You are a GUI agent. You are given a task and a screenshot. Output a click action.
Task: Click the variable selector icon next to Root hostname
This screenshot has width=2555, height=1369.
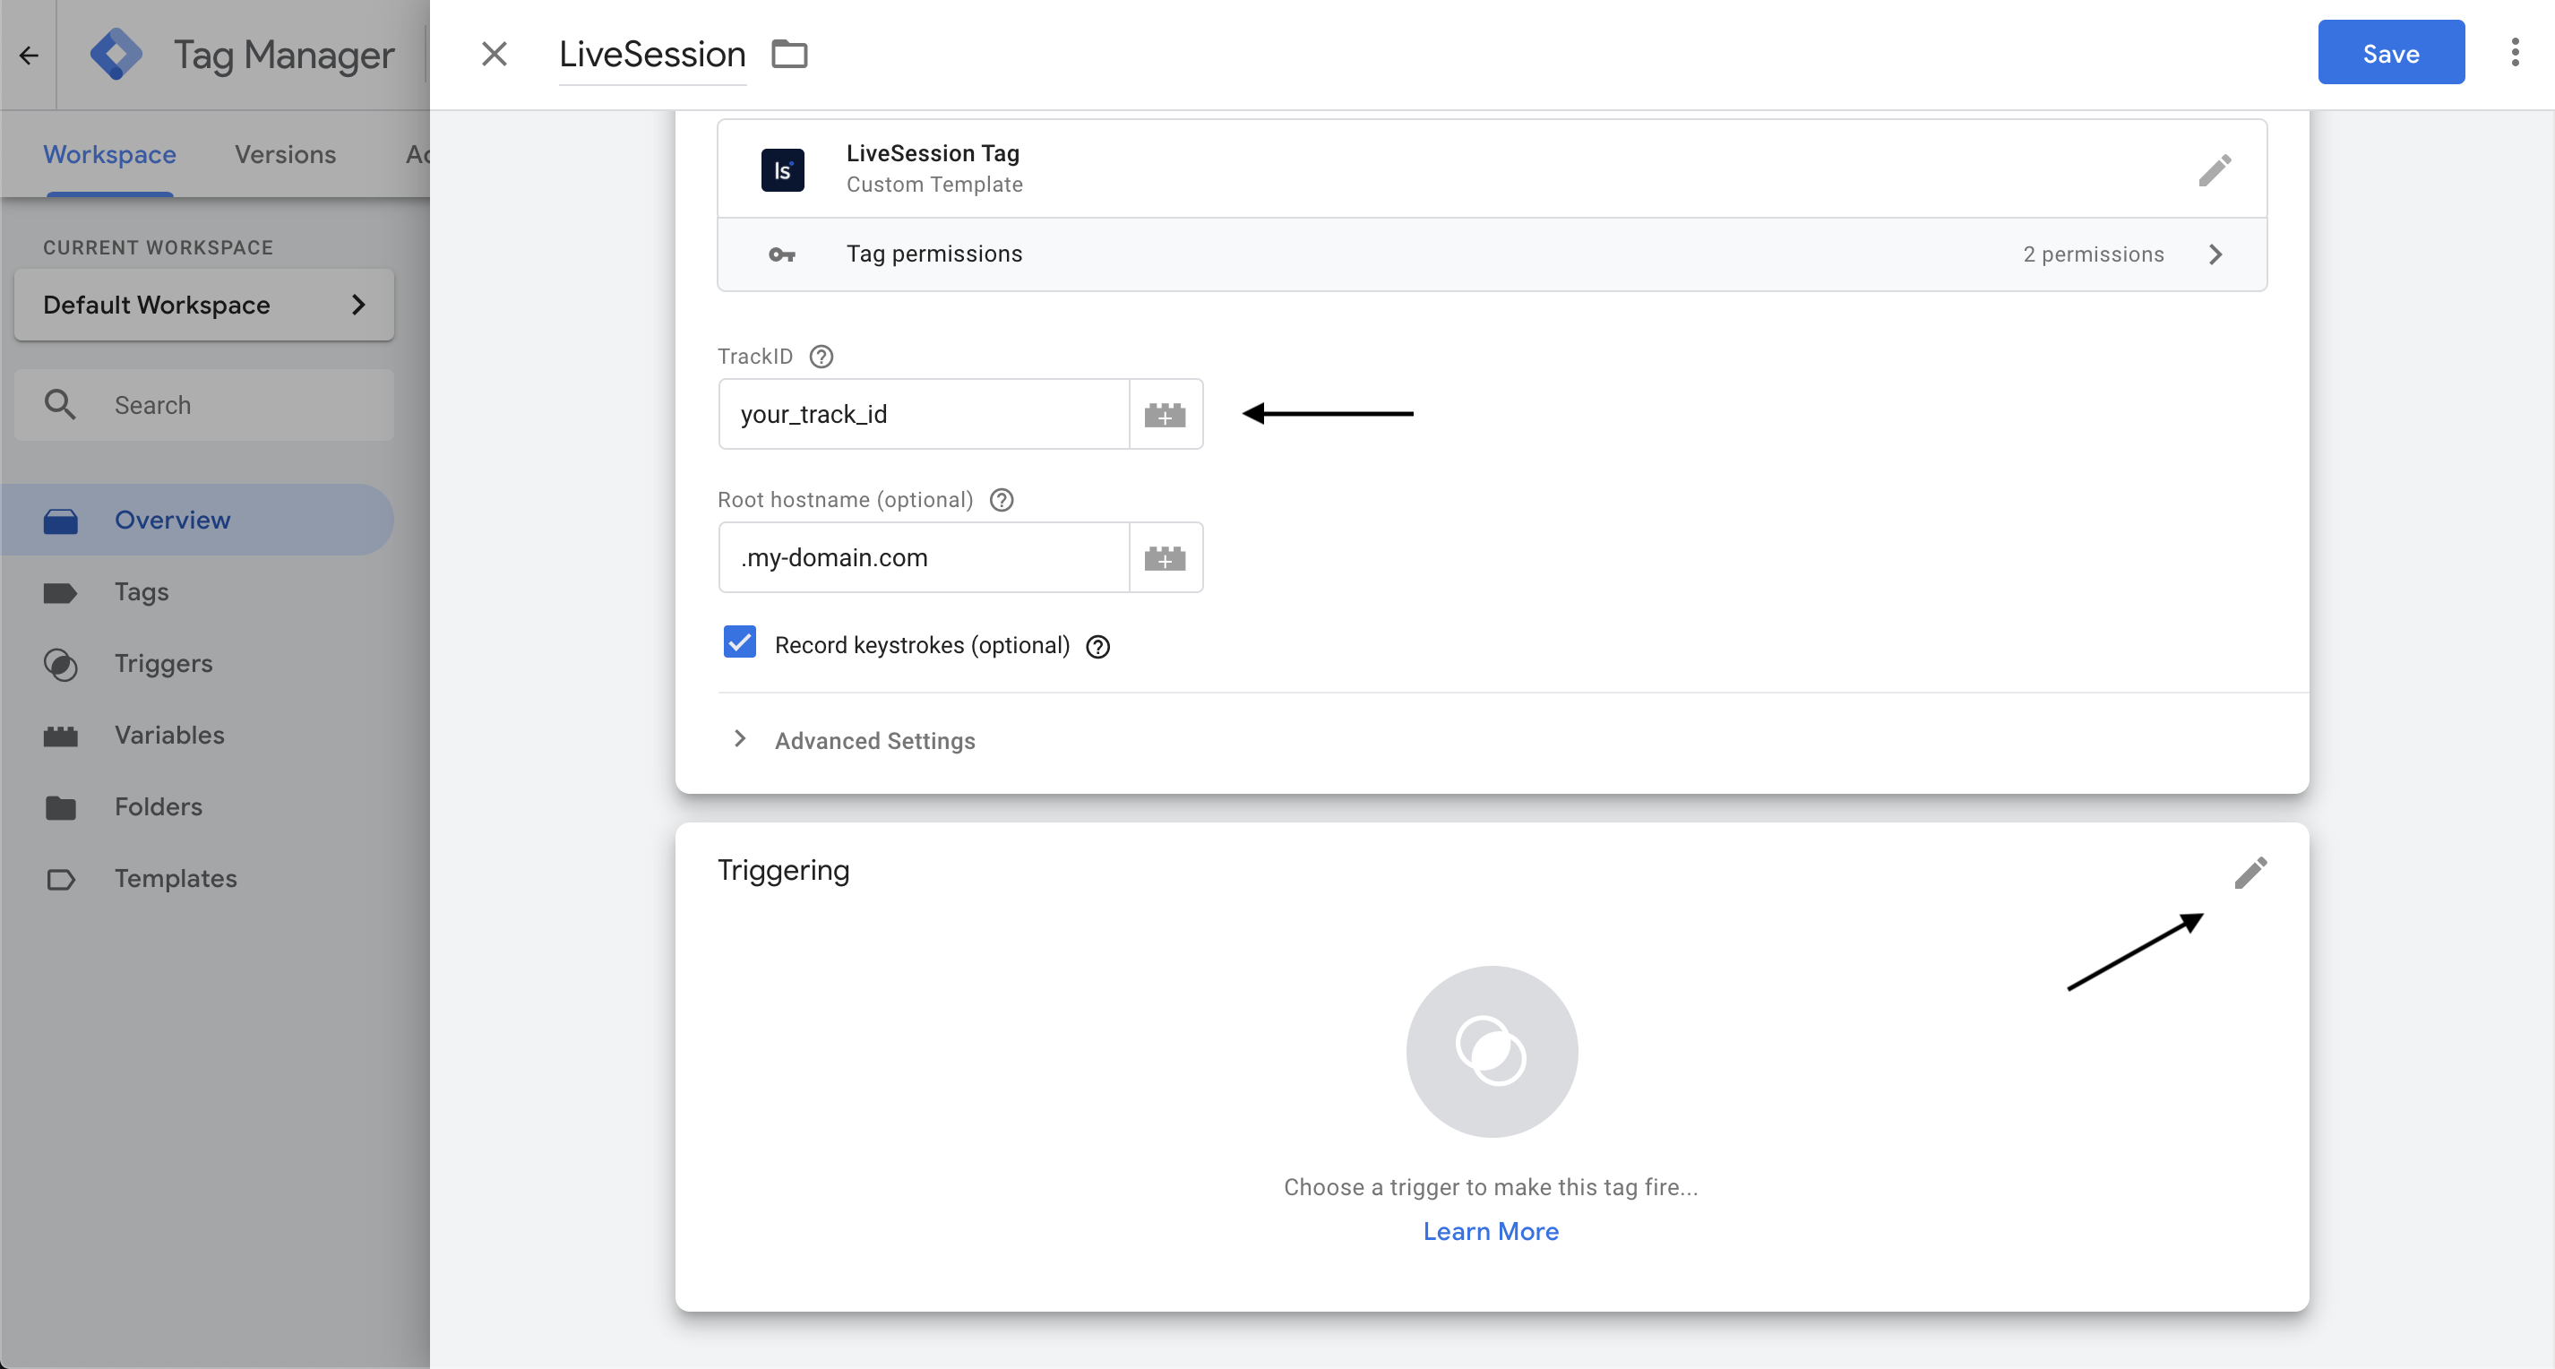click(1166, 558)
